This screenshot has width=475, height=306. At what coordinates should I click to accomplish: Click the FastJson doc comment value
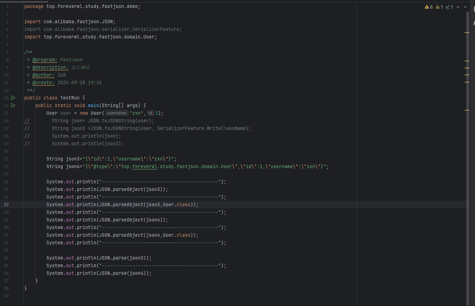(71, 60)
